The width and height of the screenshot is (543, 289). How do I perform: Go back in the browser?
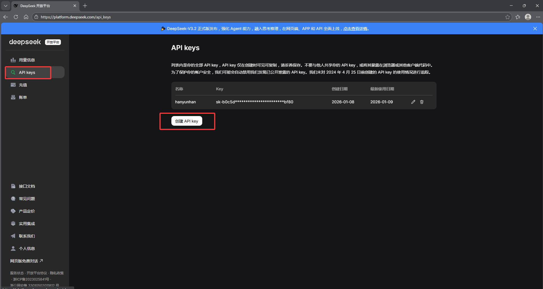click(6, 17)
